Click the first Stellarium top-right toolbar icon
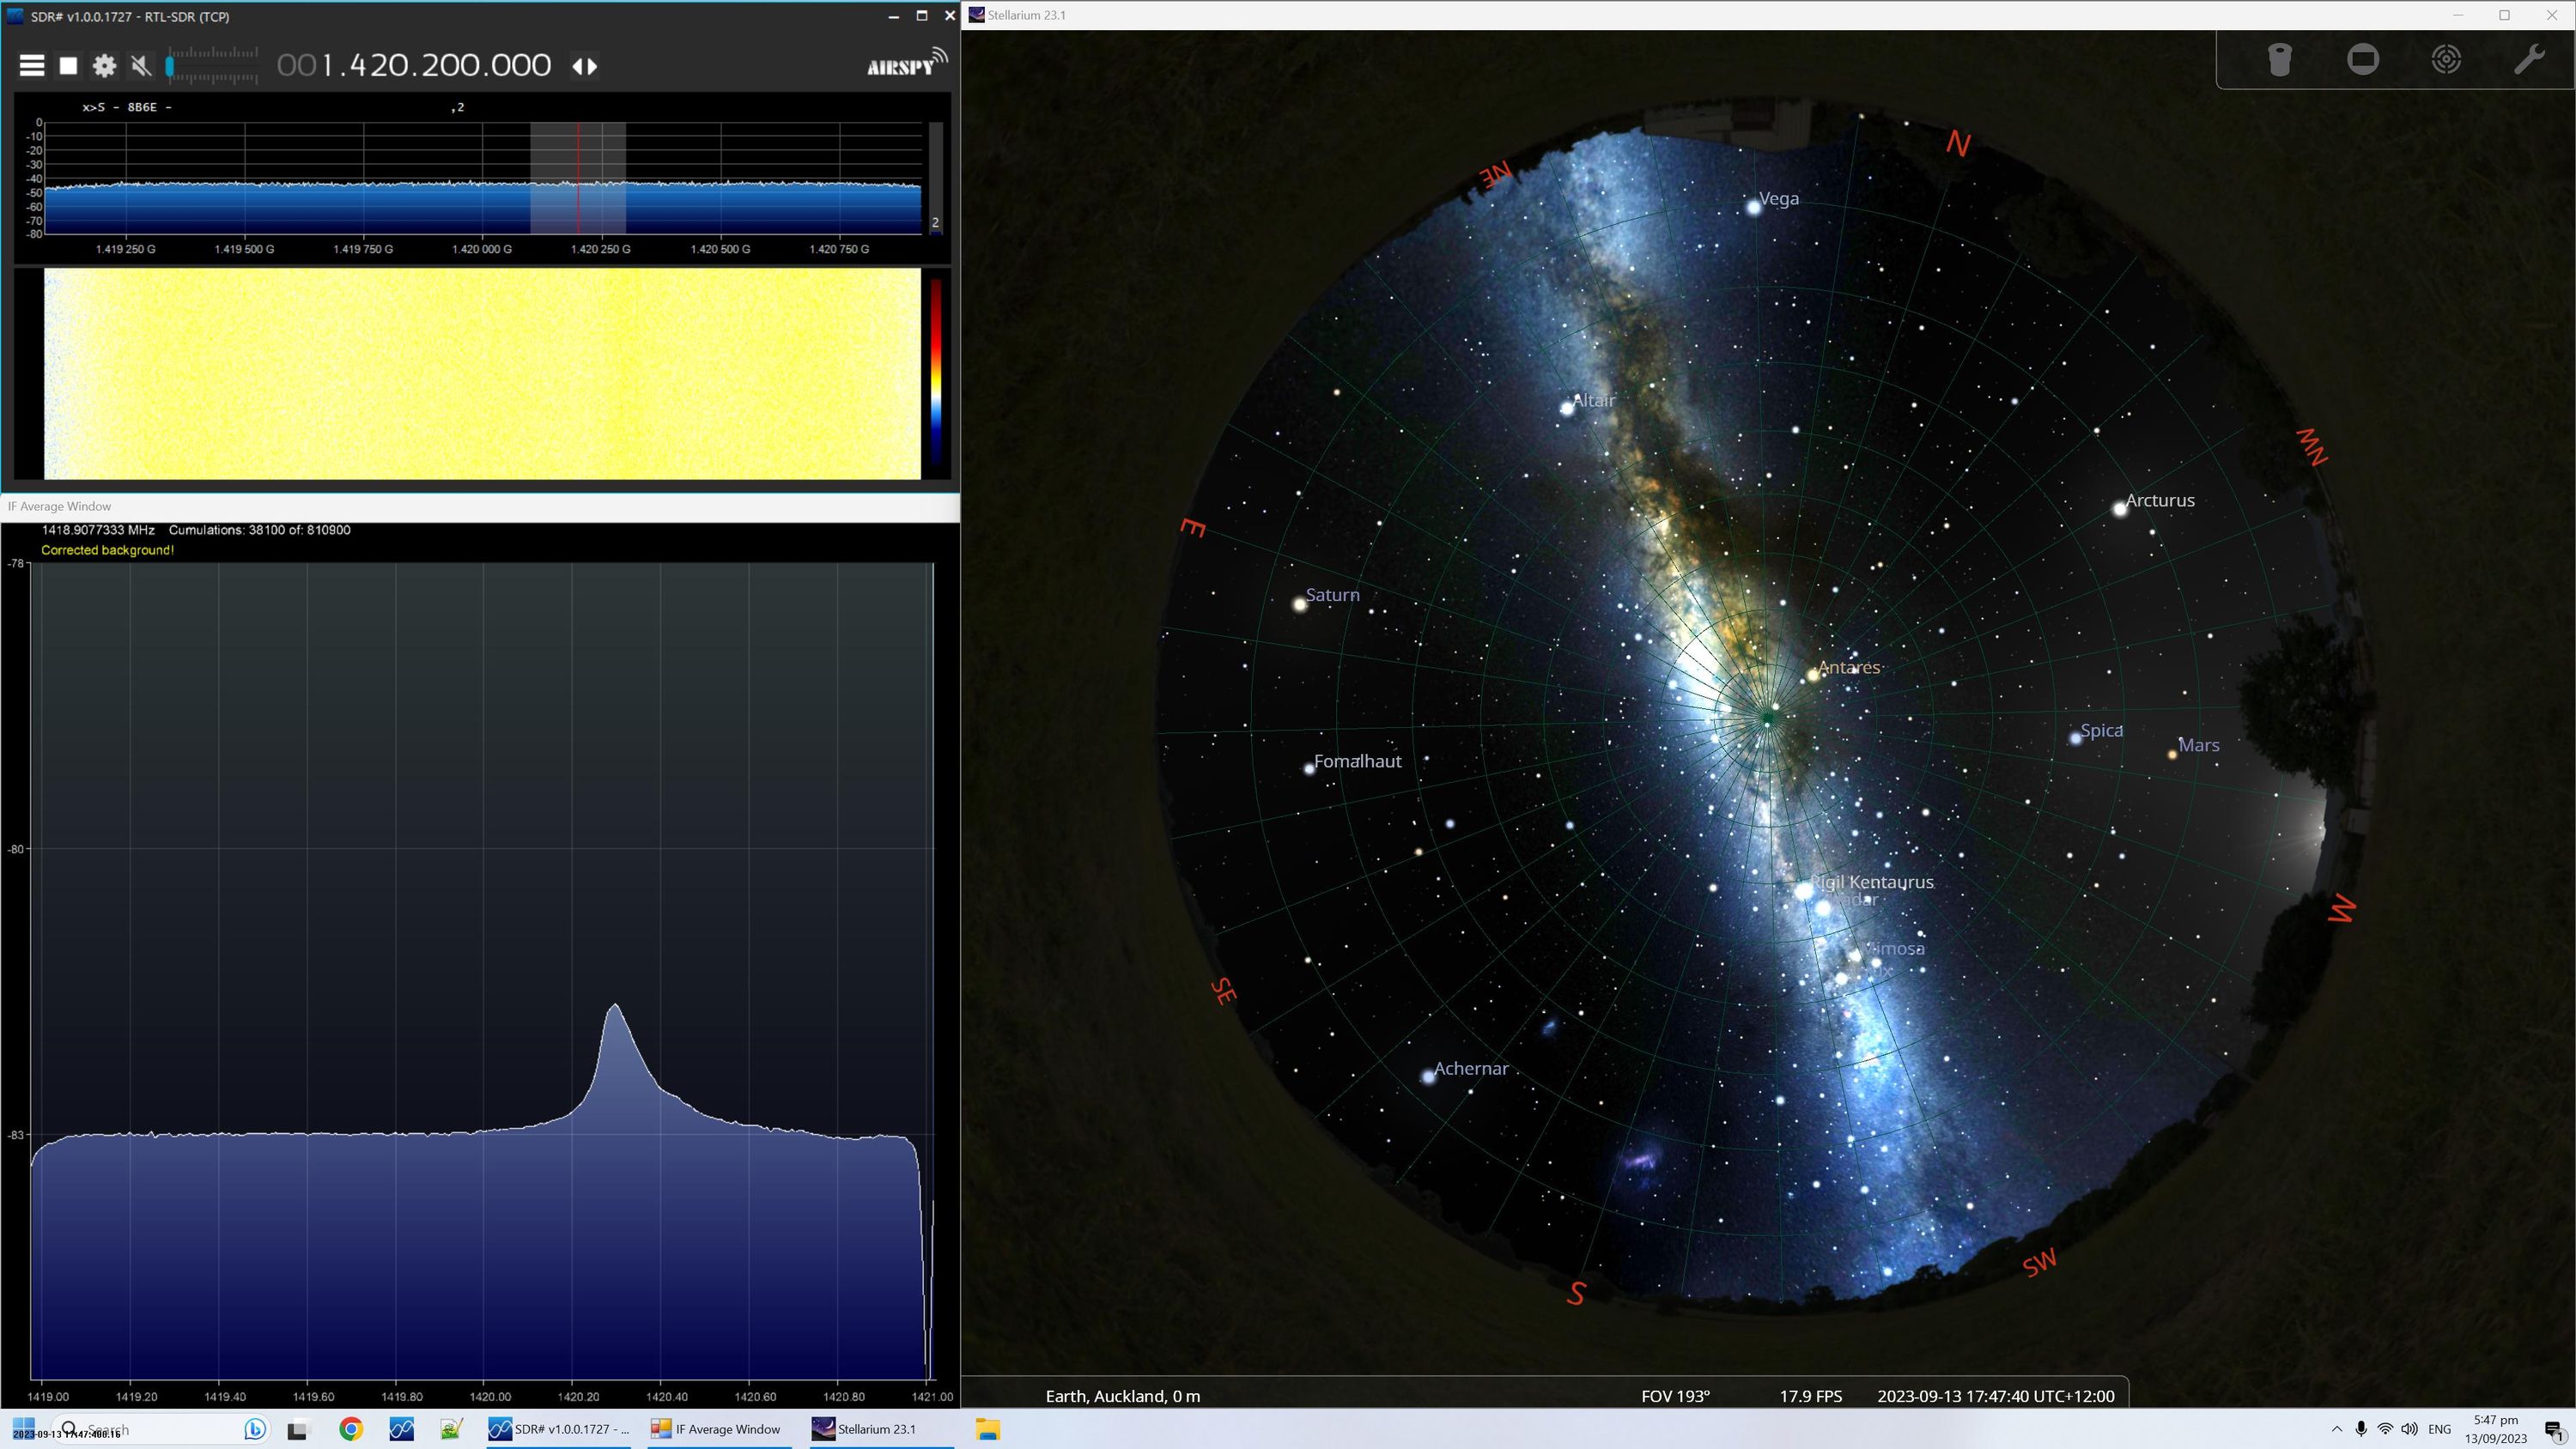The image size is (2576, 1449). click(x=2279, y=59)
